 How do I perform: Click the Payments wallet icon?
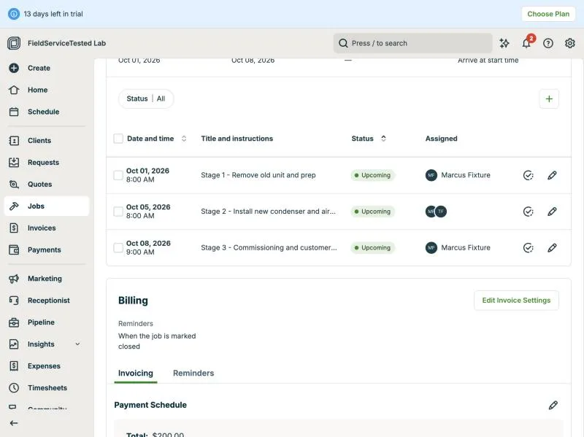tap(14, 250)
